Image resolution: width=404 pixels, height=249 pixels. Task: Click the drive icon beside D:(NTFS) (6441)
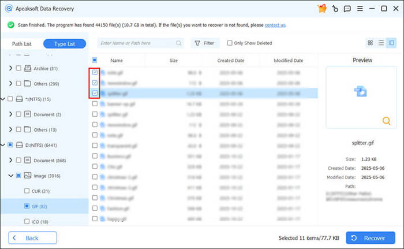pyautogui.click(x=19, y=145)
